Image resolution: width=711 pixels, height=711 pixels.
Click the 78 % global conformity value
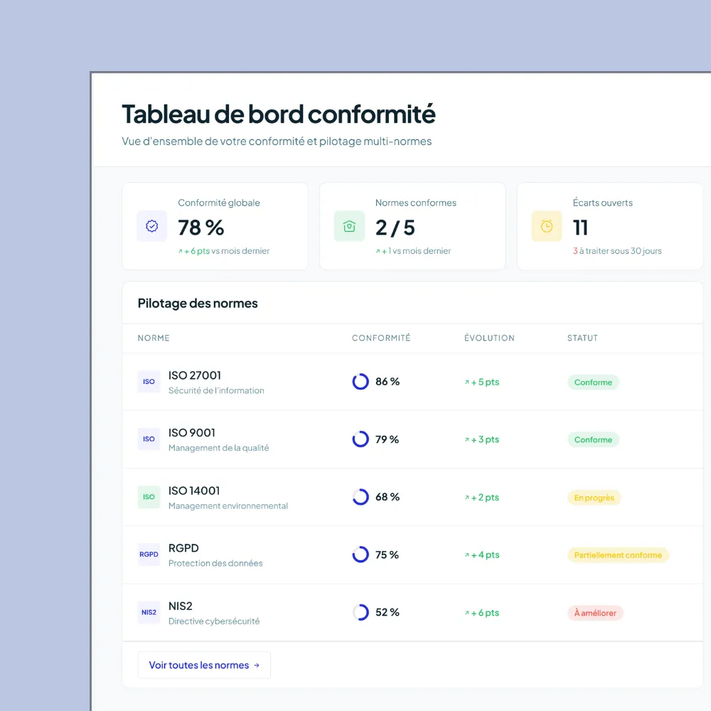pyautogui.click(x=201, y=228)
